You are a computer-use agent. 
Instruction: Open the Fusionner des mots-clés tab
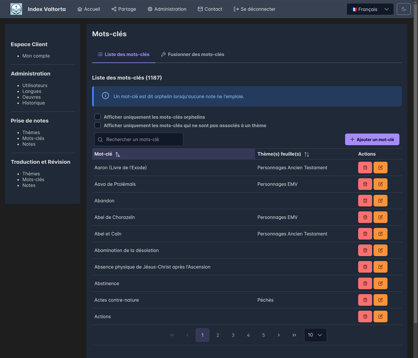[193, 54]
